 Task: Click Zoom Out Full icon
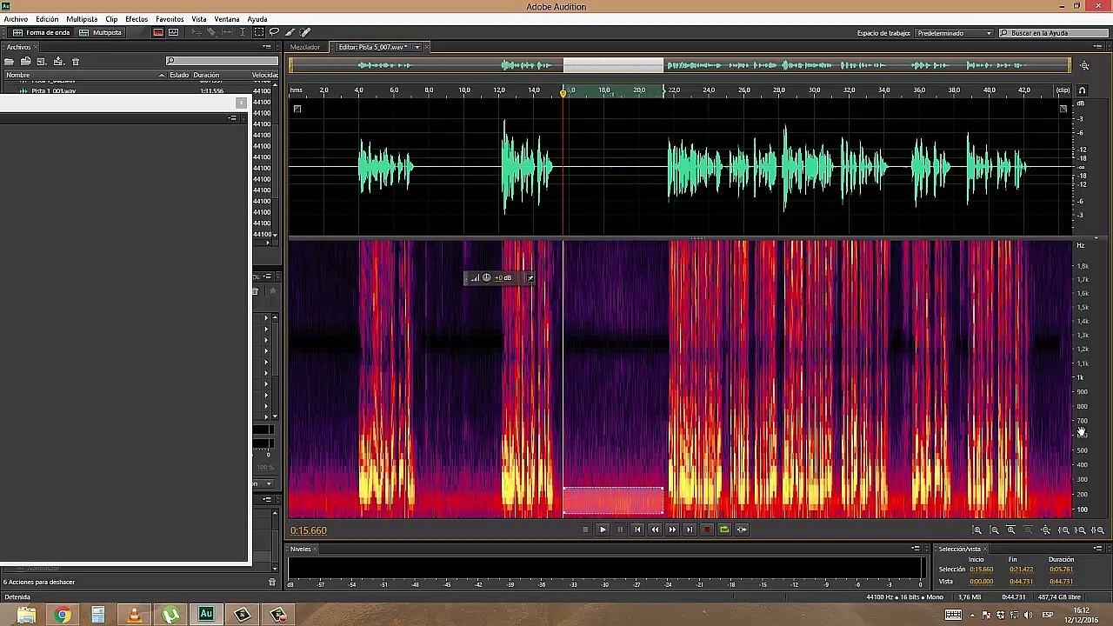click(x=1046, y=530)
